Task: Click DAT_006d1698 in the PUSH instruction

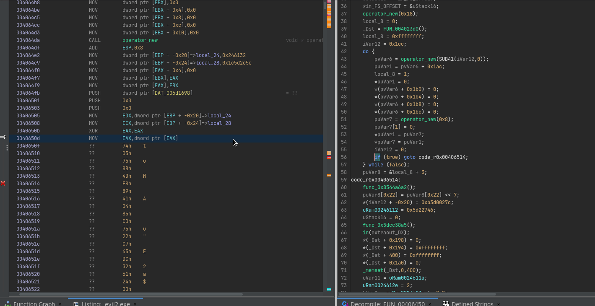Action: 171,93
